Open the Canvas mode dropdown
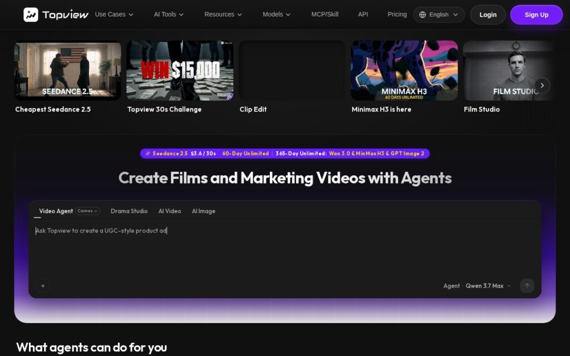The height and width of the screenshot is (356, 570). point(87,211)
